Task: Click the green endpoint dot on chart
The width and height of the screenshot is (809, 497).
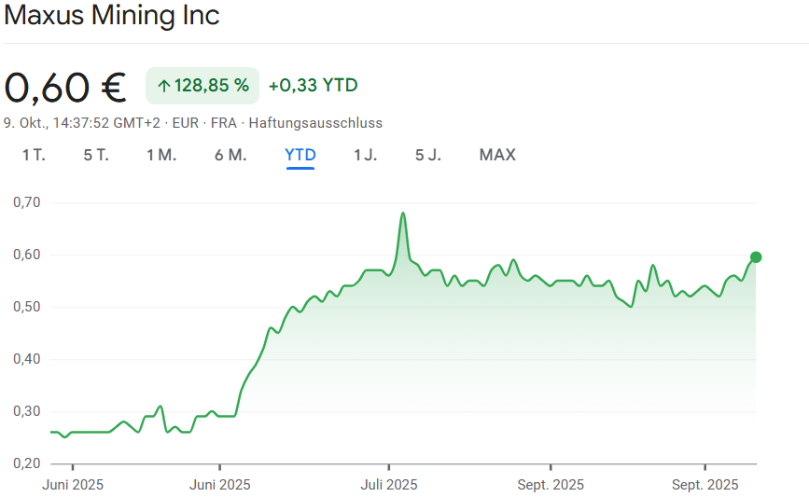Action: (756, 257)
